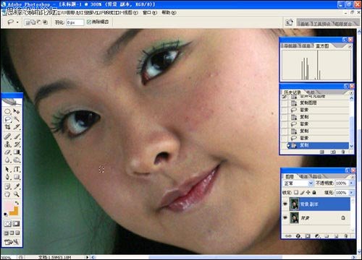Viewport: 362px width, 260px height.
Task: Open the 正常 blend mode dropdown
Action: tap(298, 183)
